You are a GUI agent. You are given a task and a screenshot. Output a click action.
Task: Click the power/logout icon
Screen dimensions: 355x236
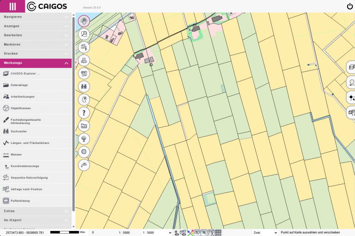(350, 6)
